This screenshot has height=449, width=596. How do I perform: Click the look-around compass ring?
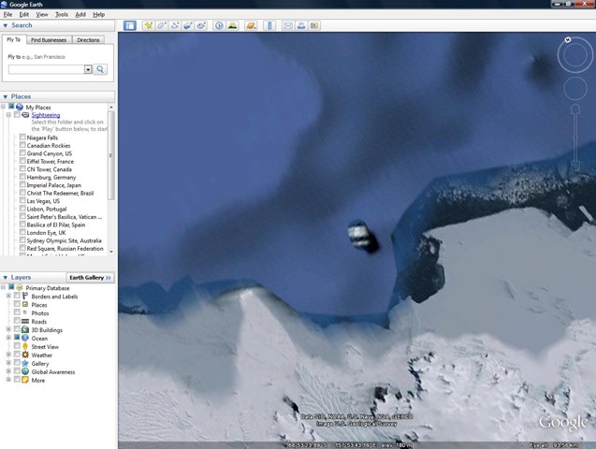point(575,54)
